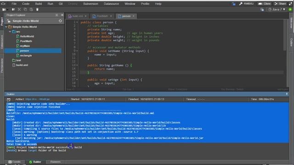
Task: Close the person editor tab
Action: coord(134,16)
